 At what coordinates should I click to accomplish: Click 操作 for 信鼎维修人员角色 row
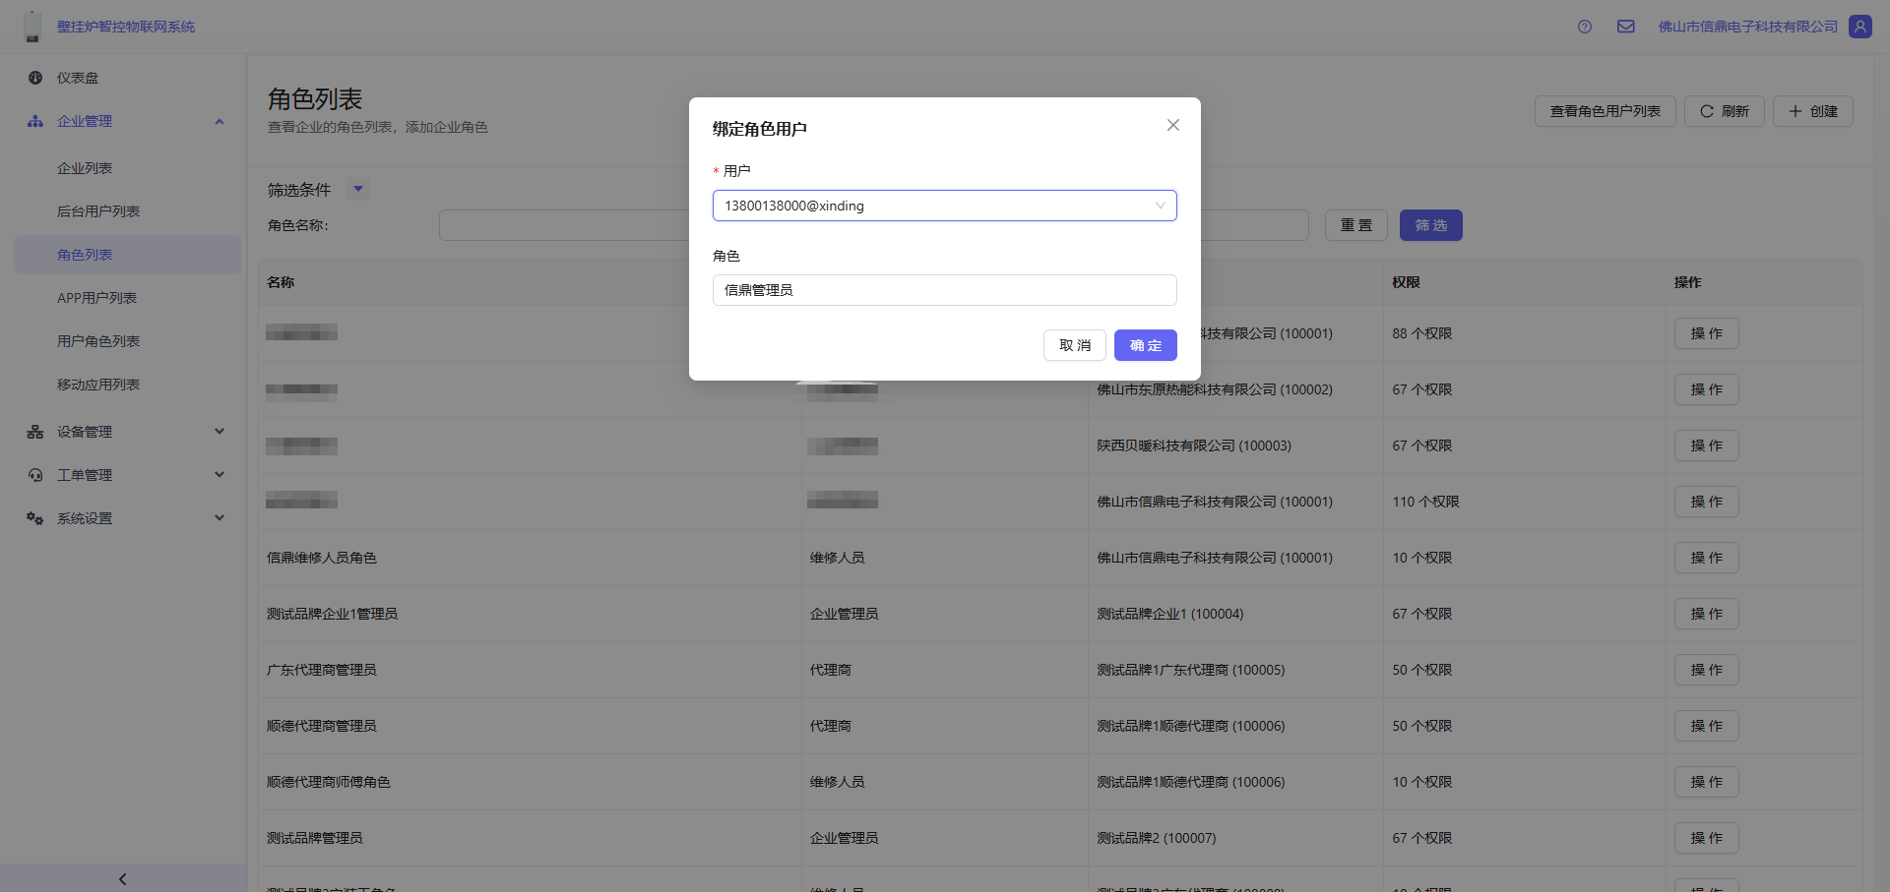(1706, 558)
